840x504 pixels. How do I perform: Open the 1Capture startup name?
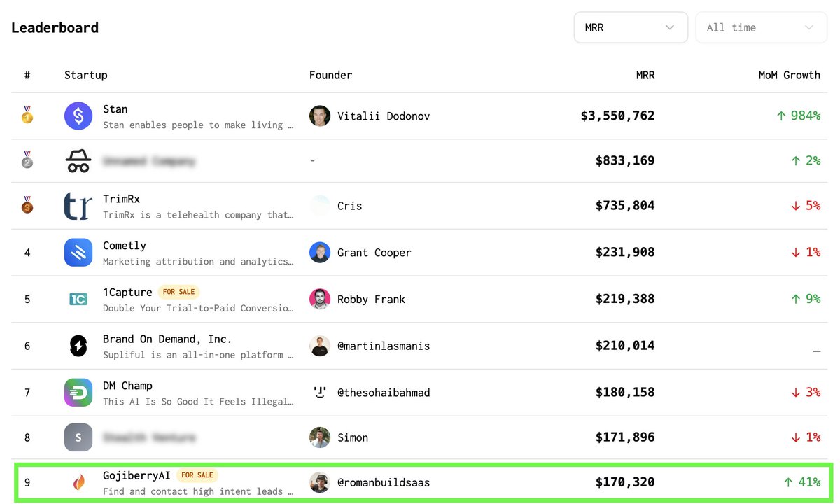tap(127, 292)
